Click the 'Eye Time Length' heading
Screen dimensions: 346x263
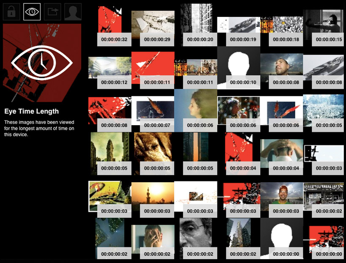point(32,112)
